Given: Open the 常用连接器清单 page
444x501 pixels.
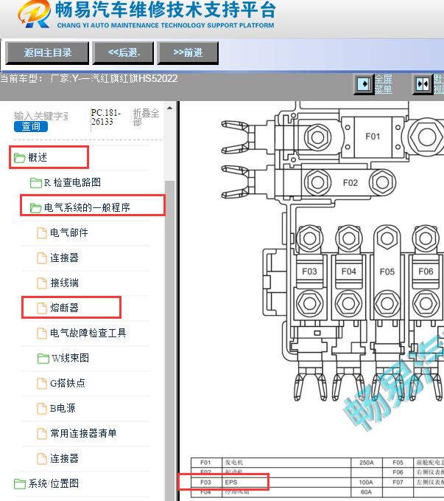Looking at the screenshot, I should pos(83,433).
